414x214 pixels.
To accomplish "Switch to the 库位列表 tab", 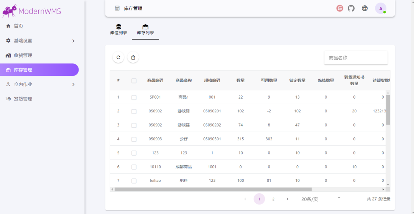I will 118,30.
